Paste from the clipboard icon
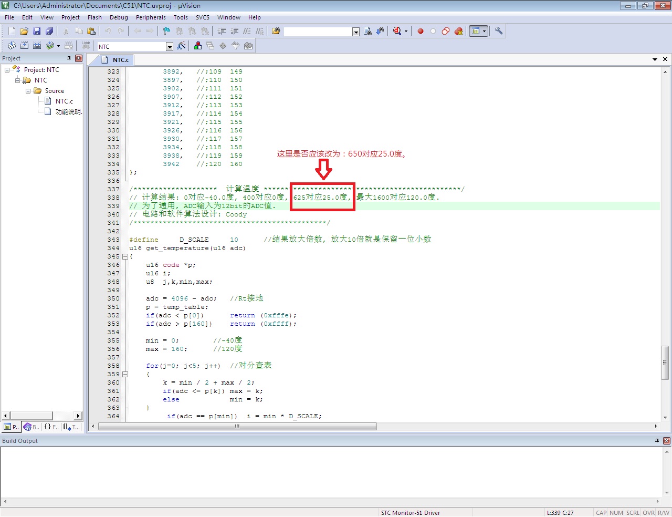 (x=91, y=32)
